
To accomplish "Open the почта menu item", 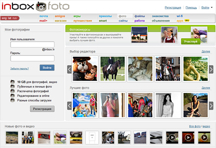I will pyautogui.click(x=44, y=16).
